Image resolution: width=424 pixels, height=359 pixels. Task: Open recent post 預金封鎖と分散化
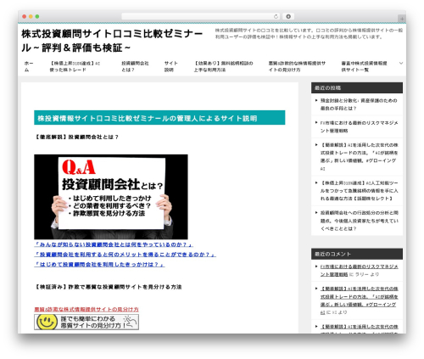click(x=359, y=104)
